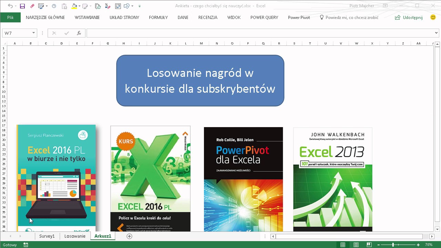
Task: Open Customize Quick Access Toolbar arrow
Action: point(140,6)
